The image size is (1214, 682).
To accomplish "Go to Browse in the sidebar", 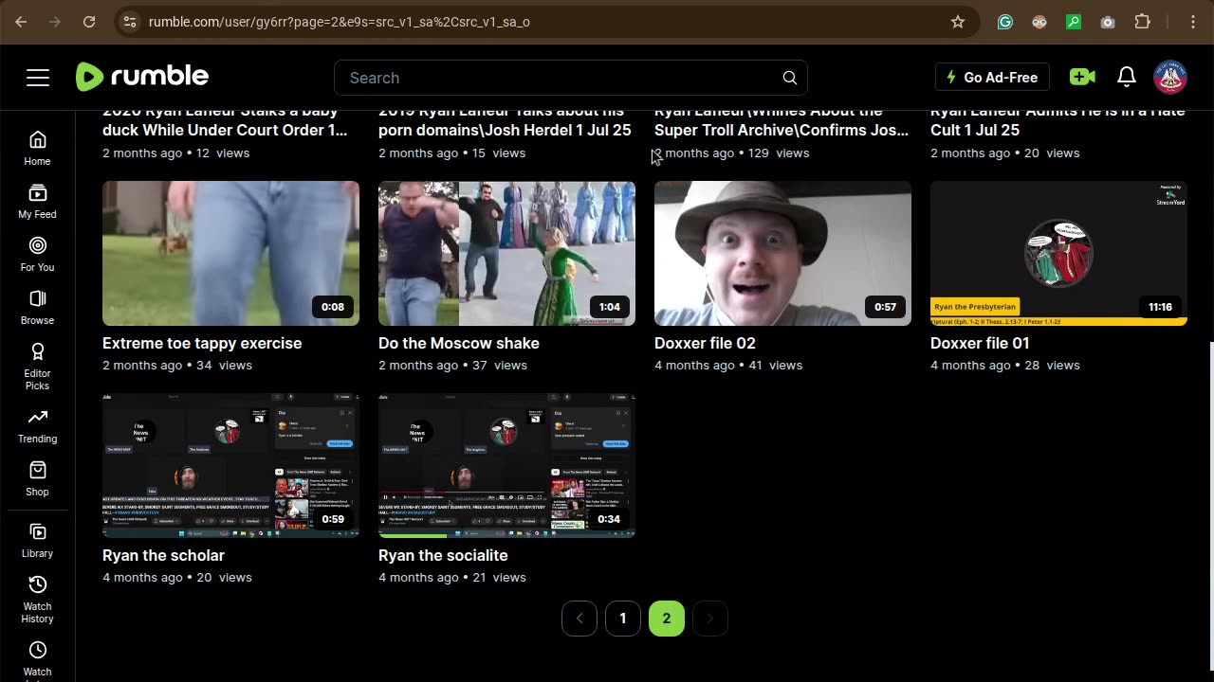I will (37, 308).
